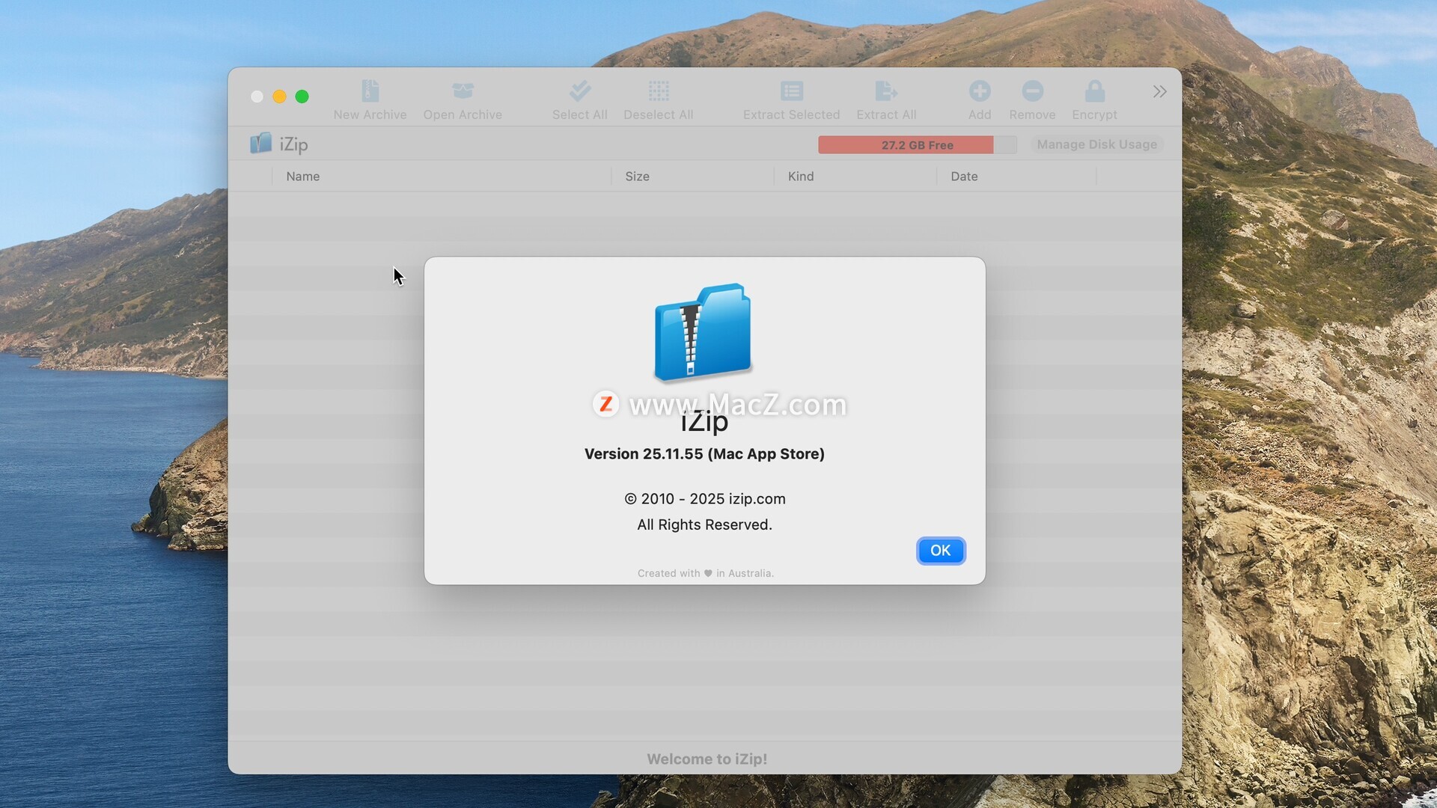Click the Extract Selected icon

tap(791, 91)
